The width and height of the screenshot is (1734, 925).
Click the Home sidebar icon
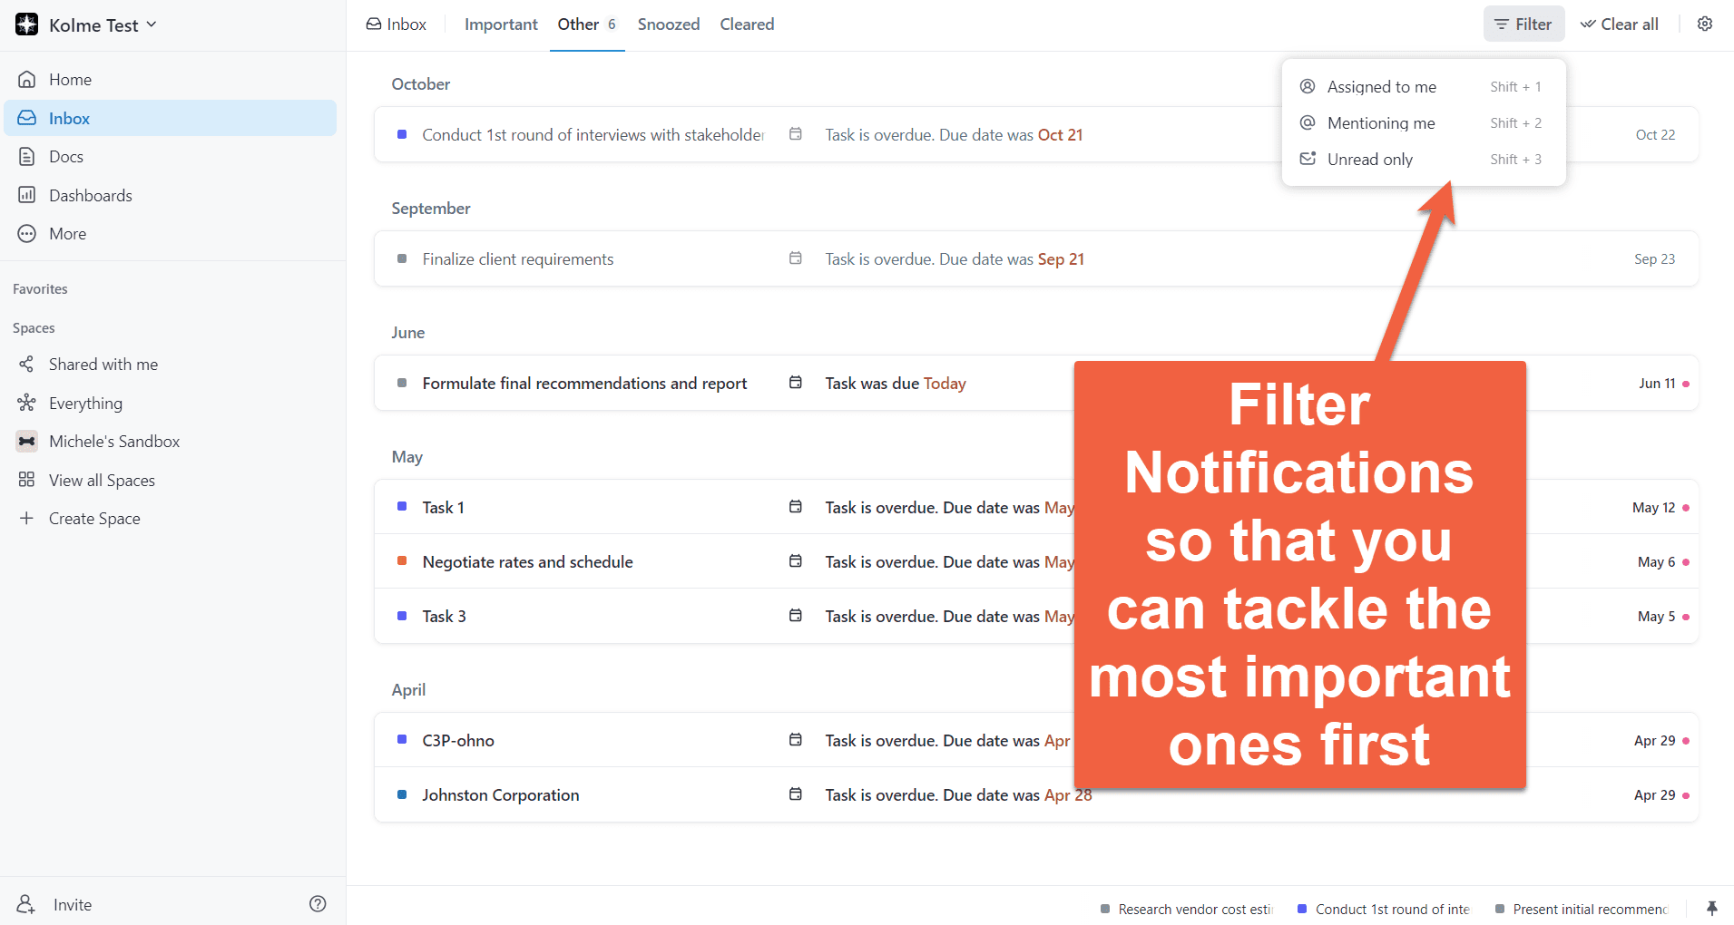(x=27, y=80)
